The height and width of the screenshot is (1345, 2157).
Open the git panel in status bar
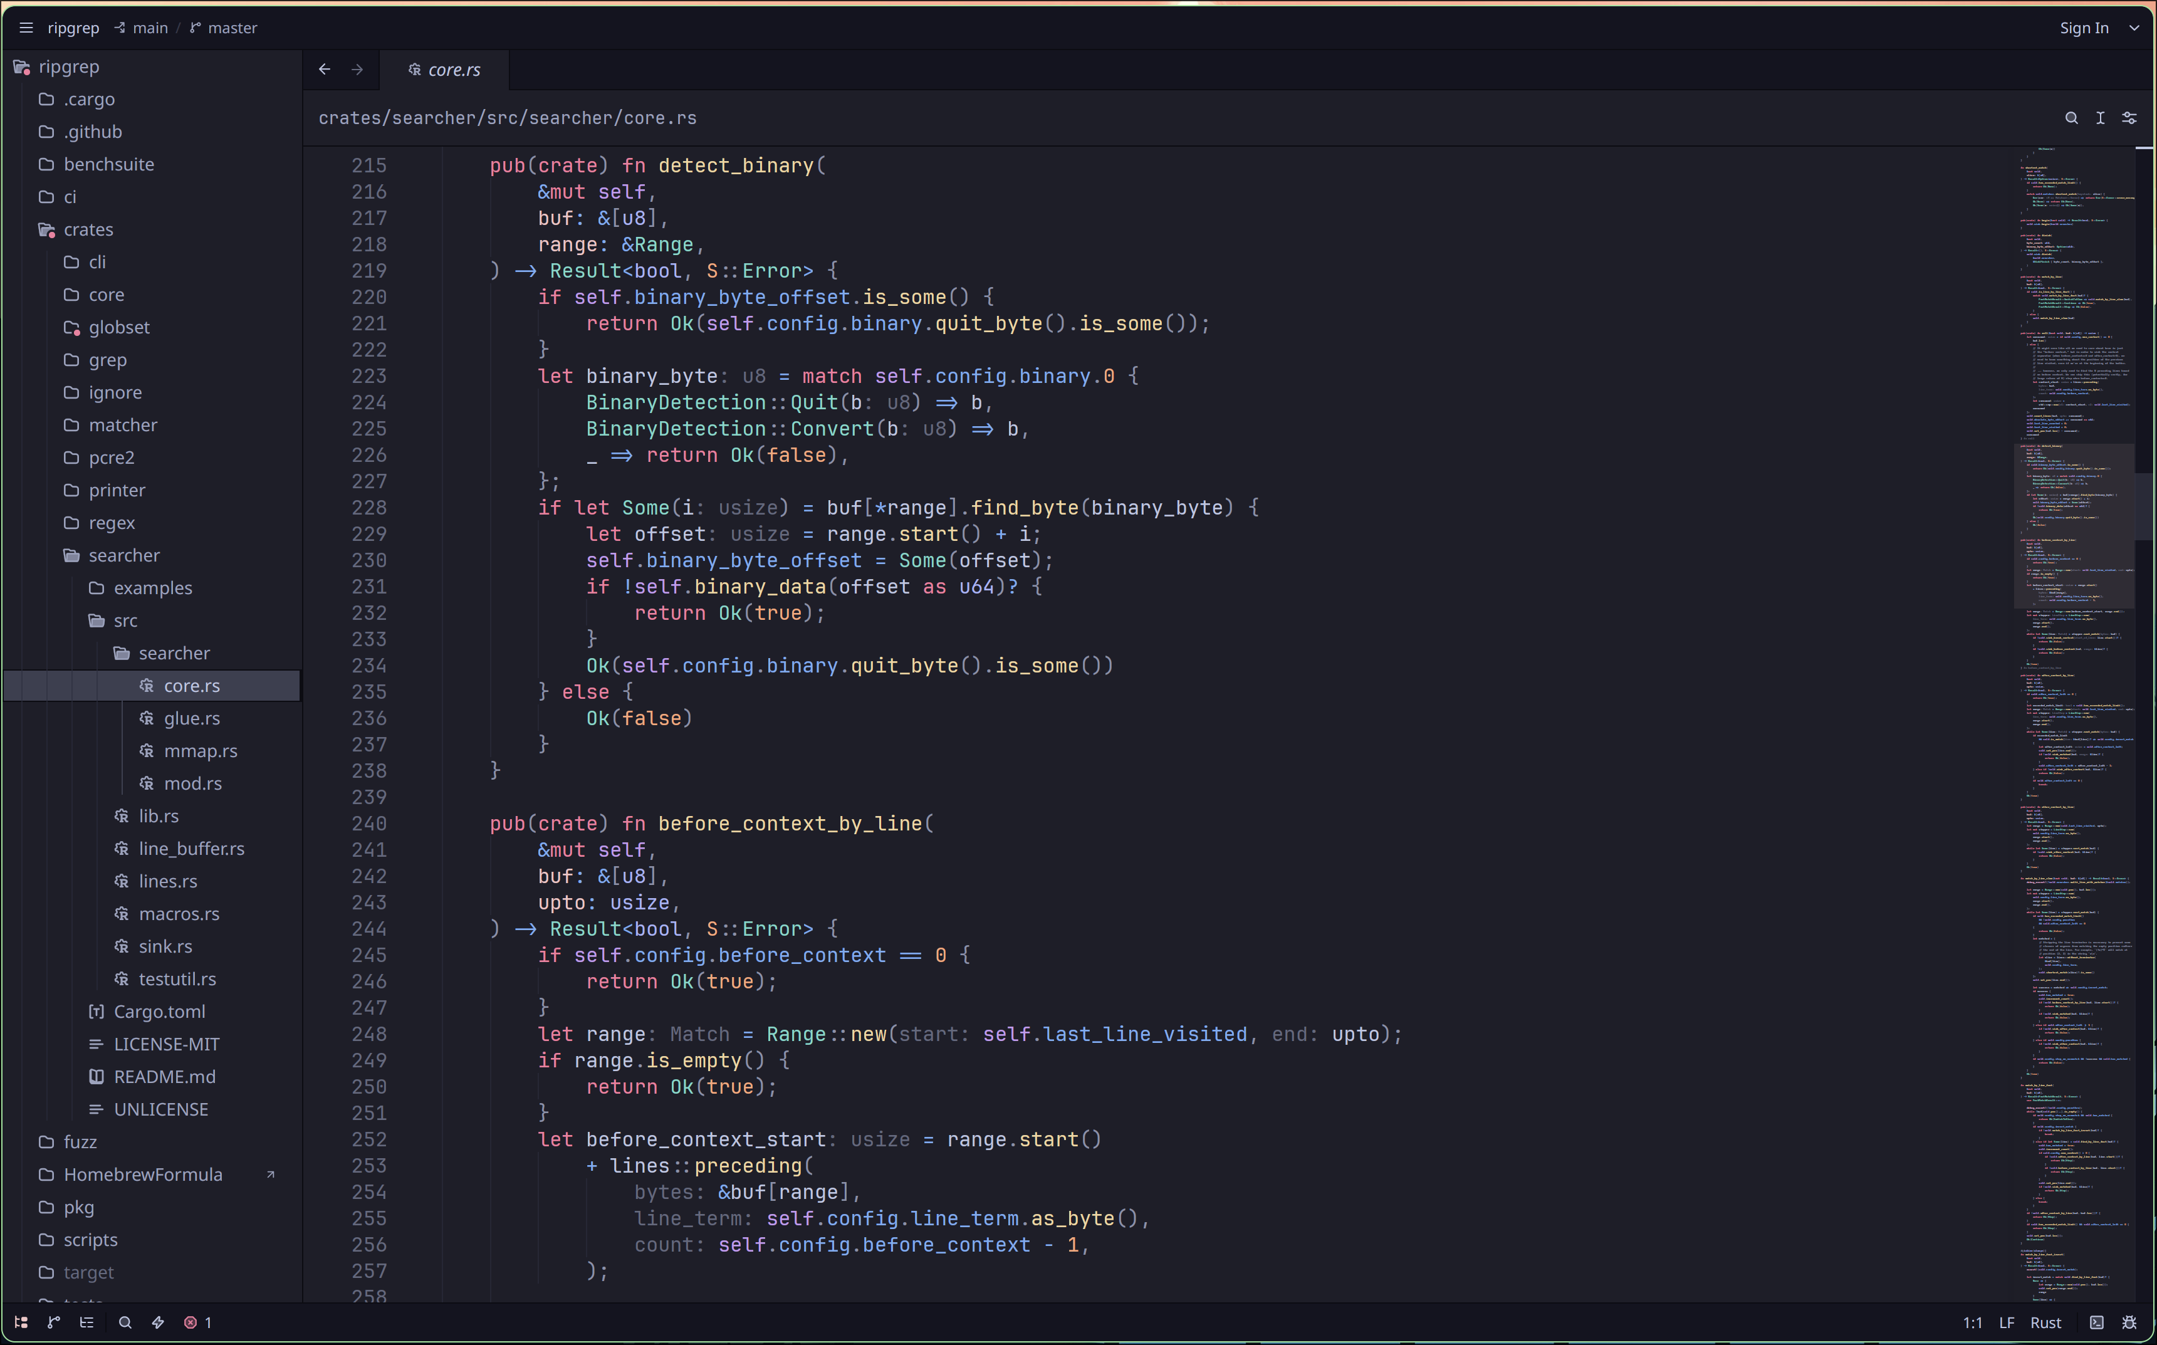click(53, 1322)
